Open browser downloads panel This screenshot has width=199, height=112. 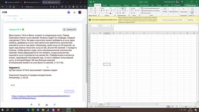(x=66, y=7)
